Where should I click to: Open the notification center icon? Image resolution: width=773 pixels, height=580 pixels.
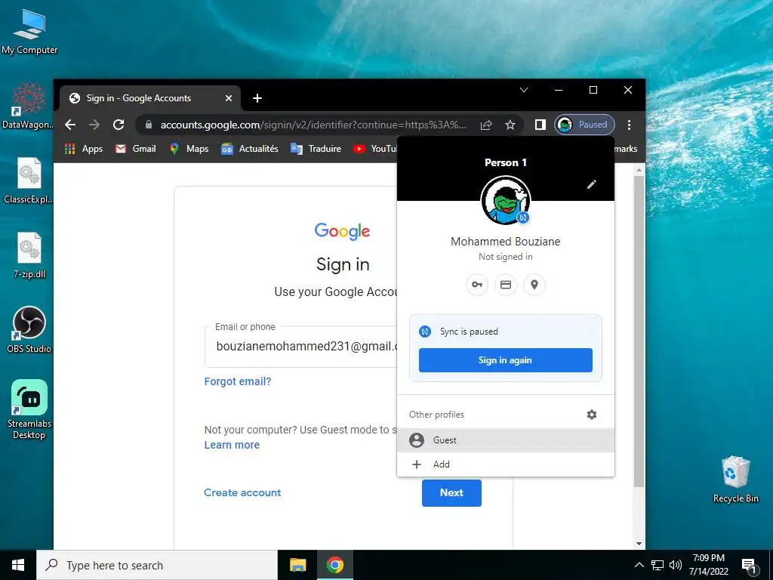[748, 566]
